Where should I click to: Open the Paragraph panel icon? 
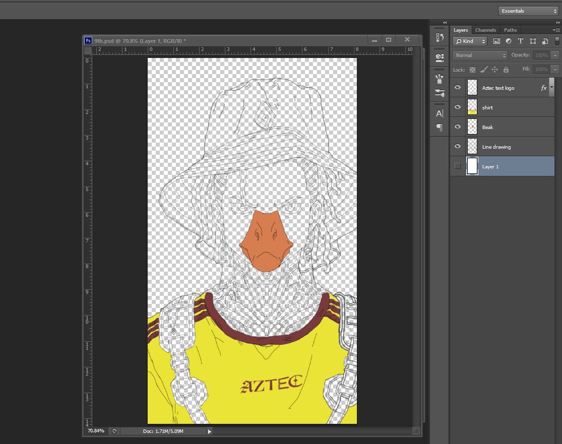tap(440, 127)
